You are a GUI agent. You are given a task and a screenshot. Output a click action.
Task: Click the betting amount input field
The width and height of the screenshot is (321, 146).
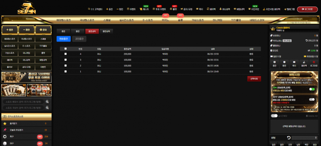tap(305, 138)
